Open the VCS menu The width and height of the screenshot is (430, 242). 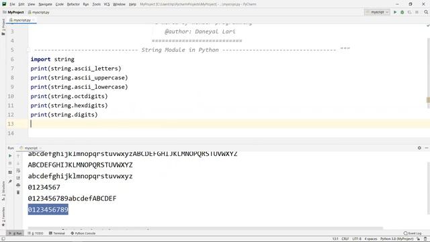[x=107, y=4]
